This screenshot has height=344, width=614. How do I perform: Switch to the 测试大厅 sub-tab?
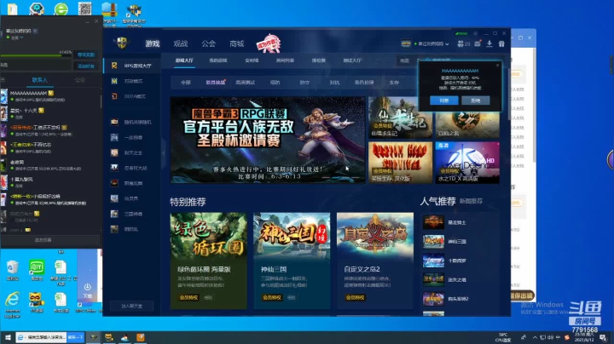(x=352, y=60)
